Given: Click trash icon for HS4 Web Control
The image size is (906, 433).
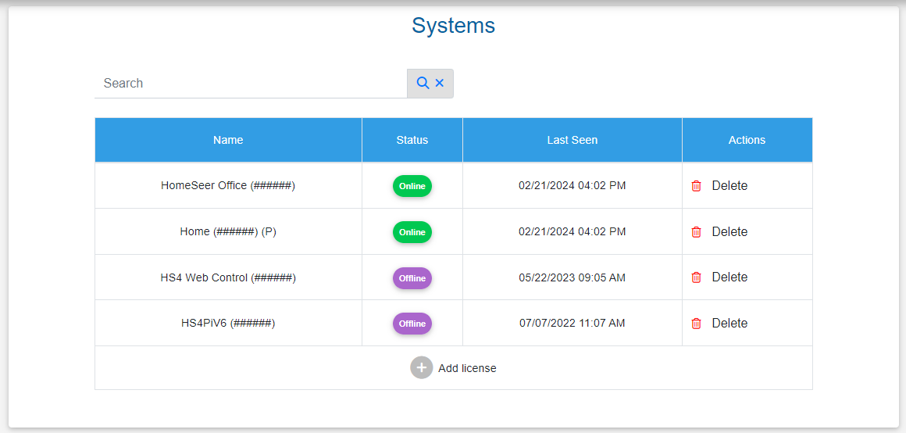Looking at the screenshot, I should pos(697,277).
